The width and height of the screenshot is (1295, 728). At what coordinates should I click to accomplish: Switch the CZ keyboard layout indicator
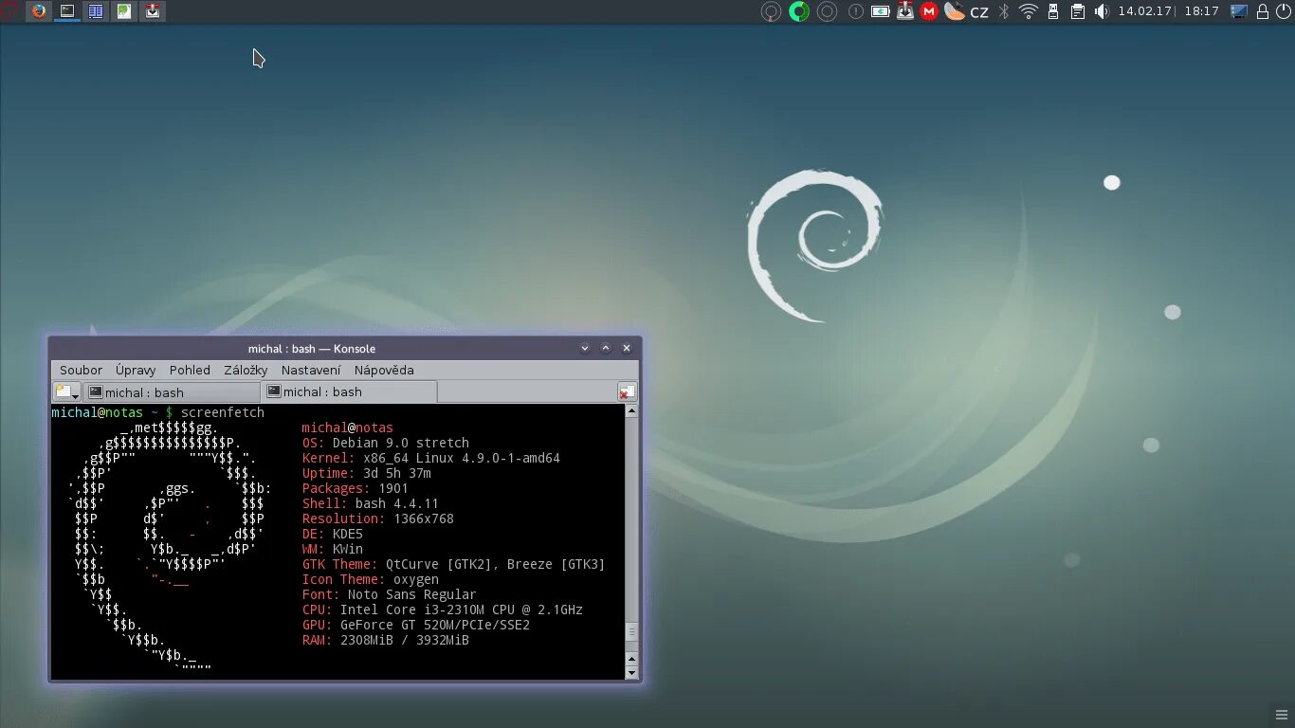(979, 12)
